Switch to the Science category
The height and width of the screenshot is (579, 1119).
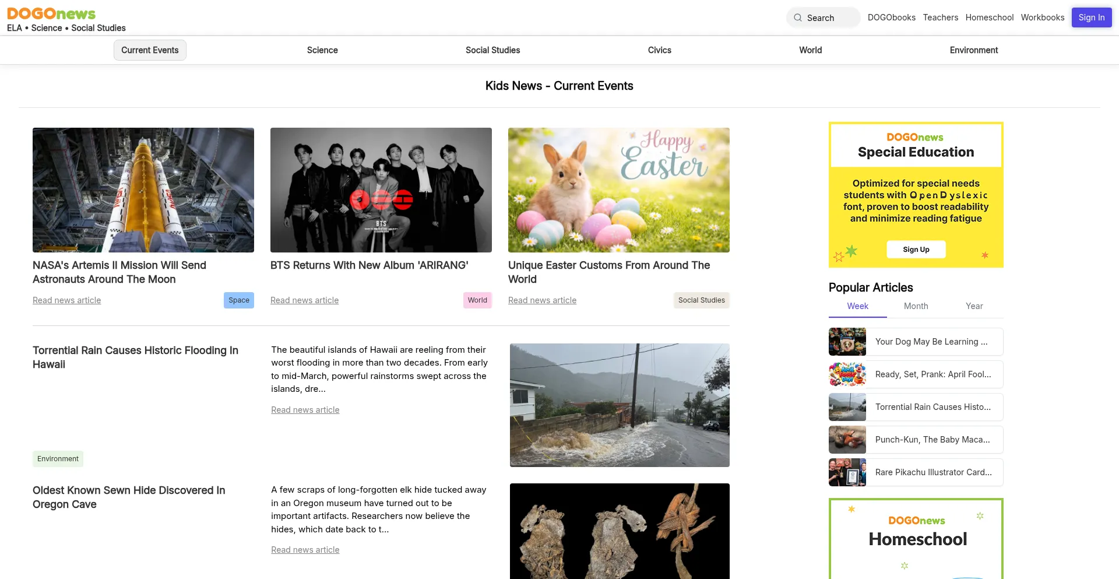[x=322, y=50]
